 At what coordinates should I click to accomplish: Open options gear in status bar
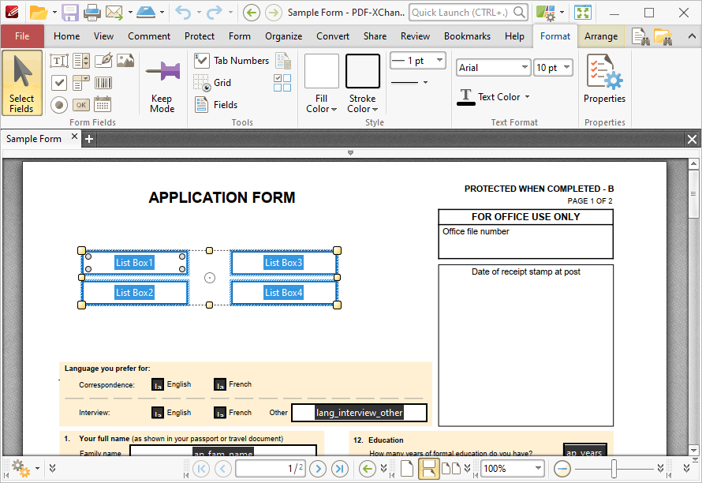click(21, 469)
